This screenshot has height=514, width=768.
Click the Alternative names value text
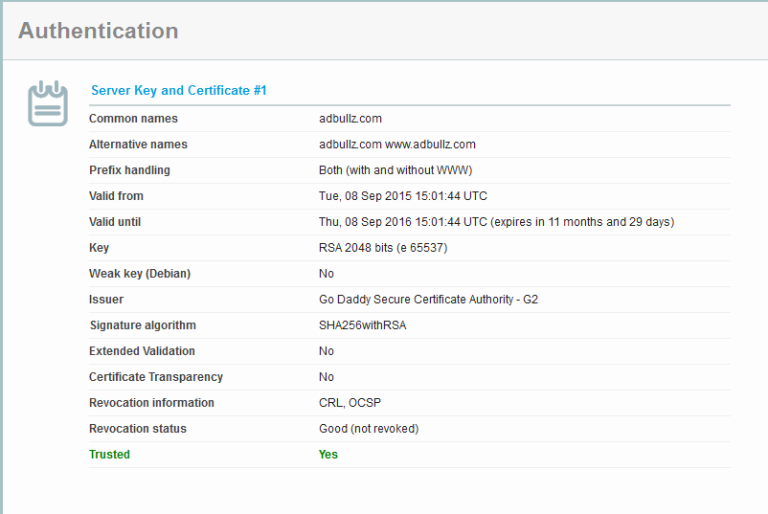(397, 145)
